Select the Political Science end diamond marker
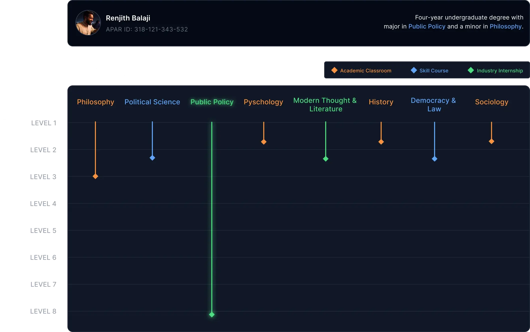This screenshot has width=530, height=332. (152, 158)
